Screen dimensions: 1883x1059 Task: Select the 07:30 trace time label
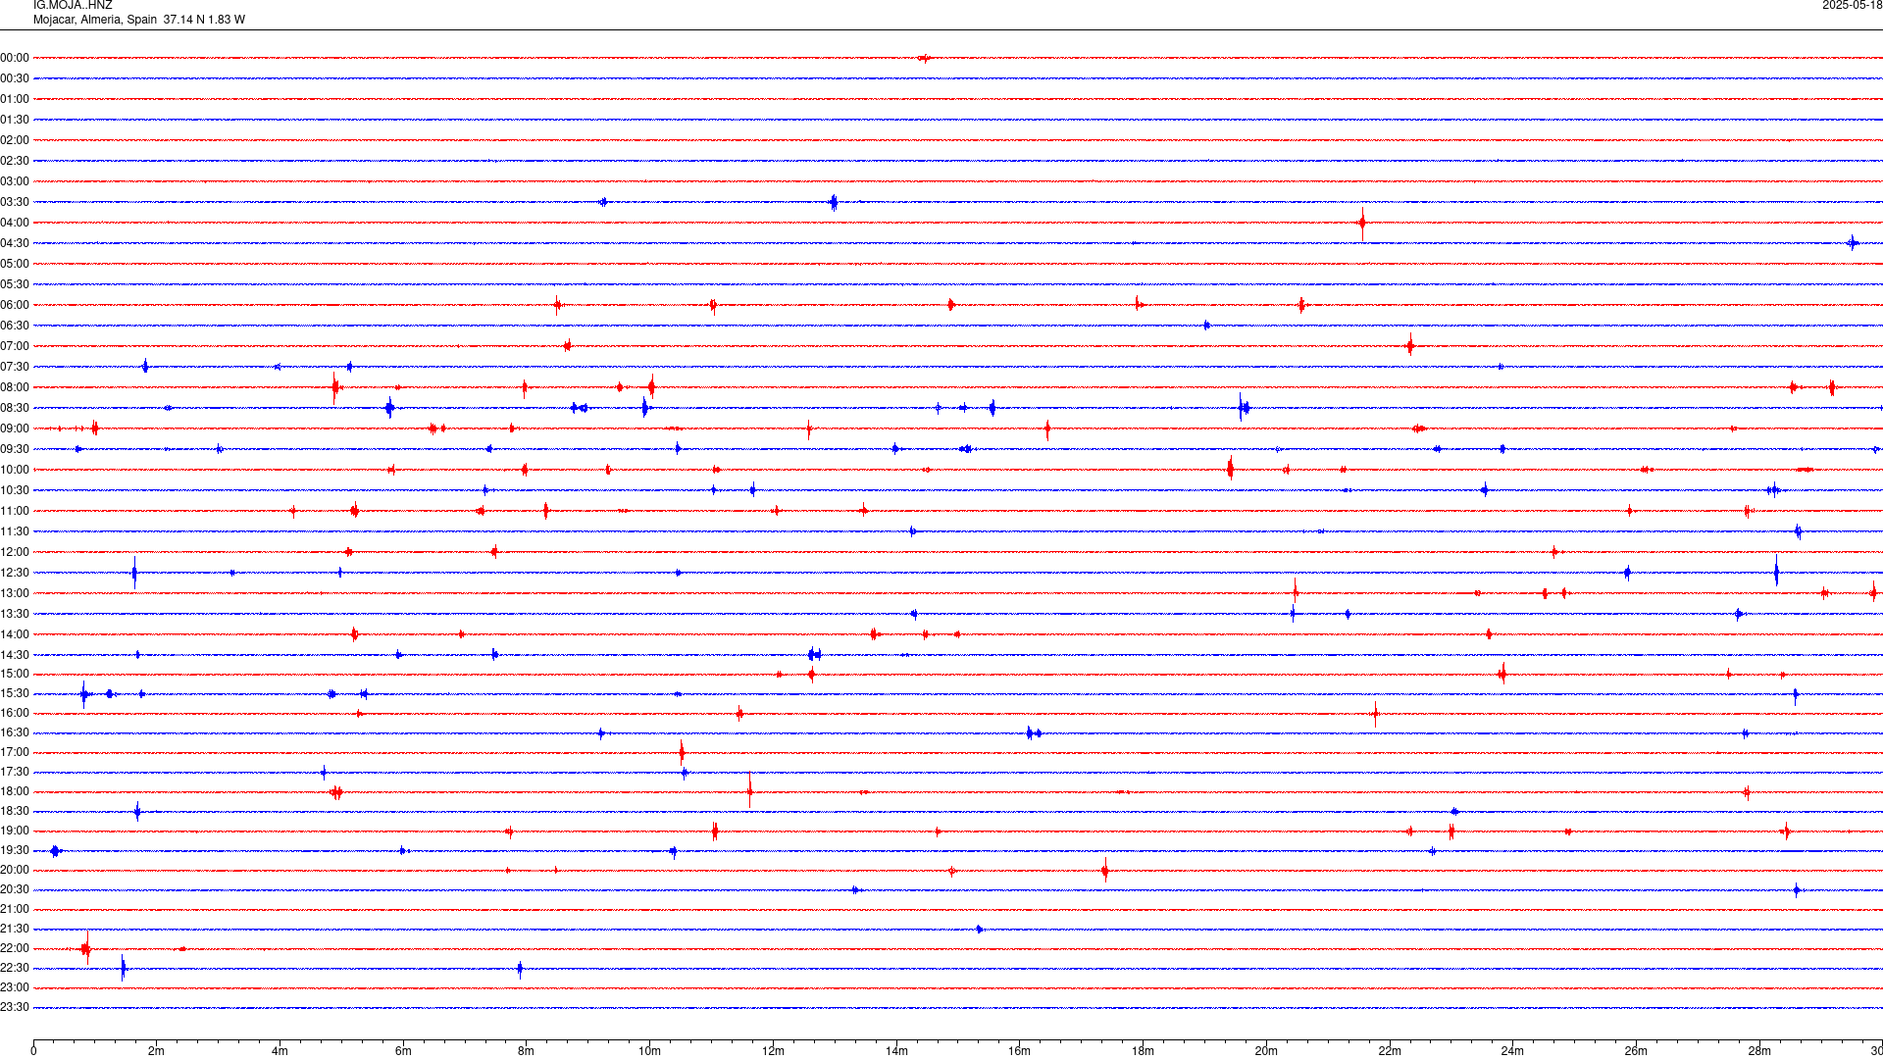[x=15, y=367]
